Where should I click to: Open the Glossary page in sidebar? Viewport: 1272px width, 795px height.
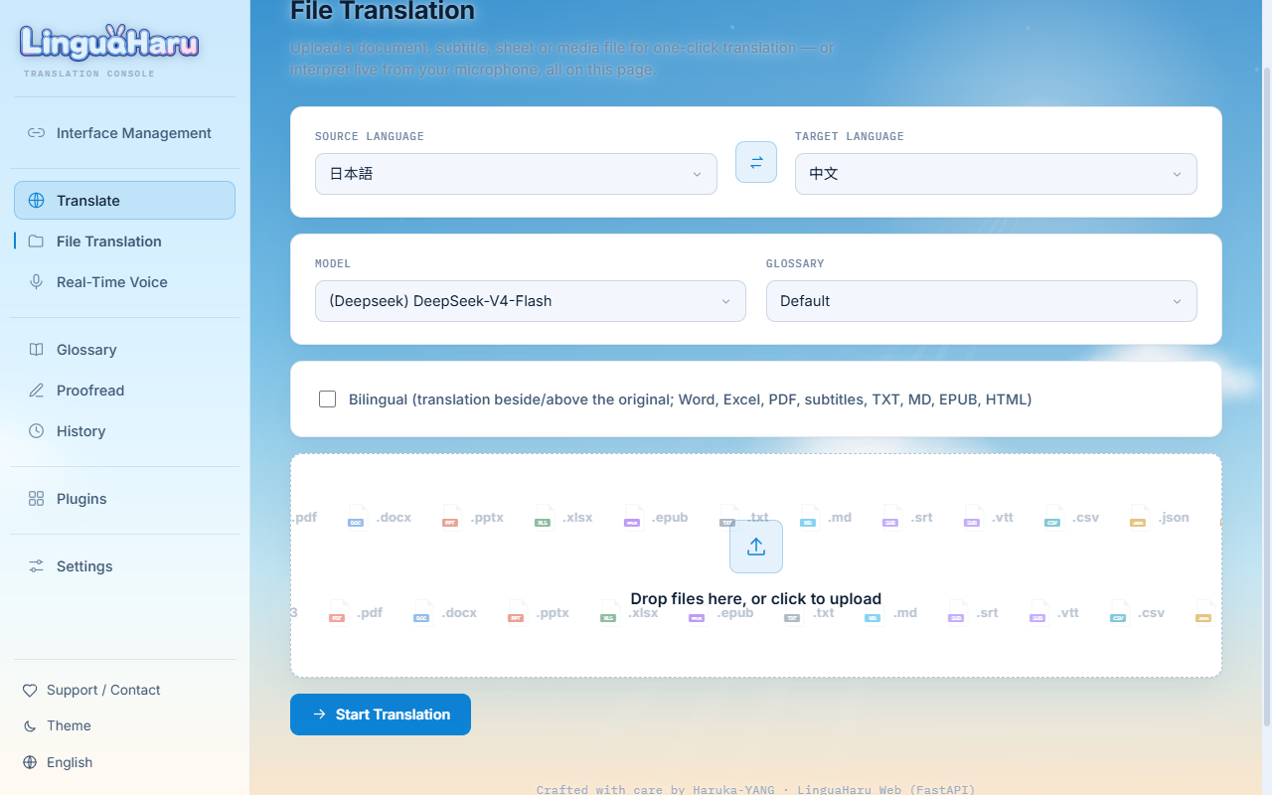point(124,350)
